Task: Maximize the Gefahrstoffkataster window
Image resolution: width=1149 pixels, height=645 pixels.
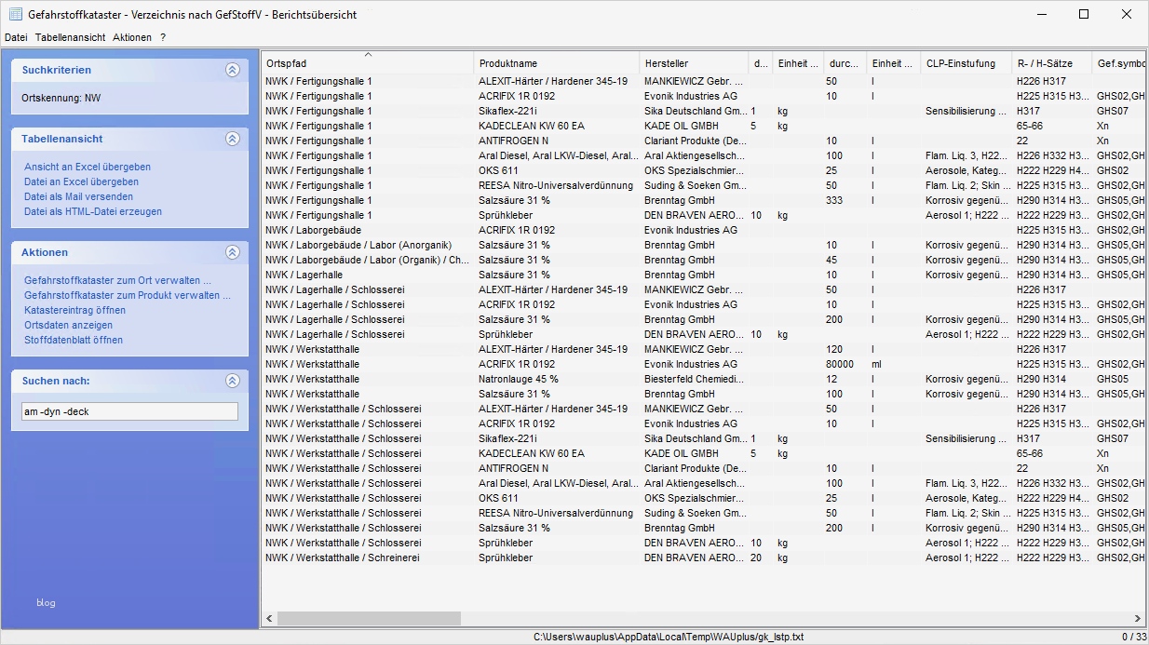Action: [x=1084, y=14]
